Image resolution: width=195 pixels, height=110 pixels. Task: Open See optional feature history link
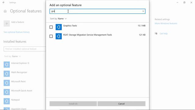click(16, 32)
